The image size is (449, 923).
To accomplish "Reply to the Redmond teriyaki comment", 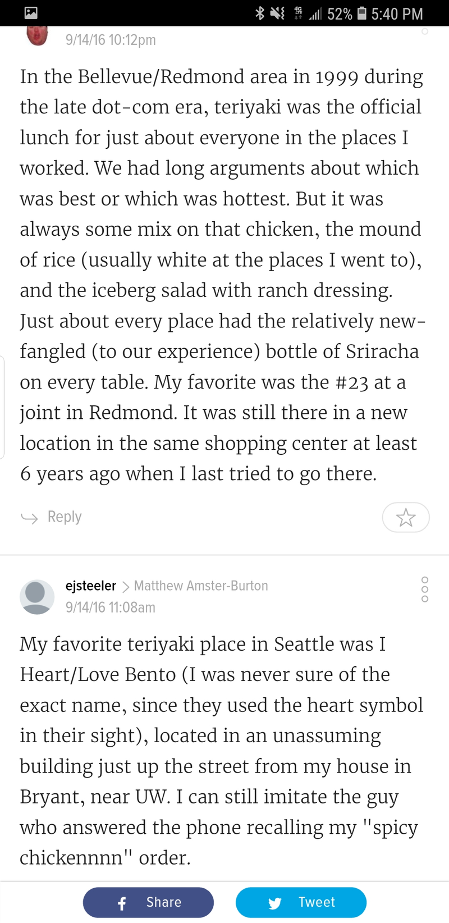I will [51, 517].
